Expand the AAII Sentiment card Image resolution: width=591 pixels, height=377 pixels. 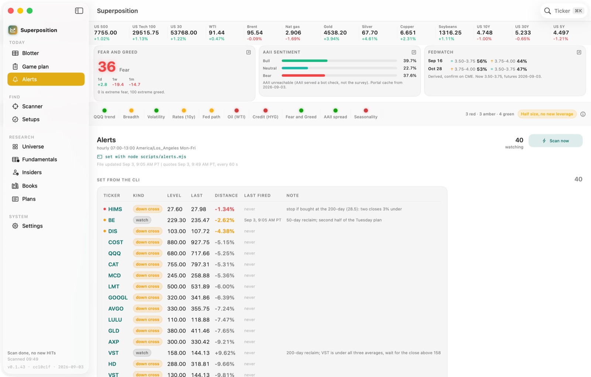pyautogui.click(x=414, y=52)
